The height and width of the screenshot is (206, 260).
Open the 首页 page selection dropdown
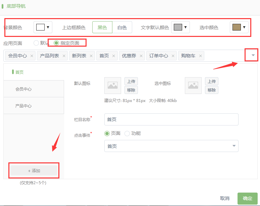tap(171, 146)
